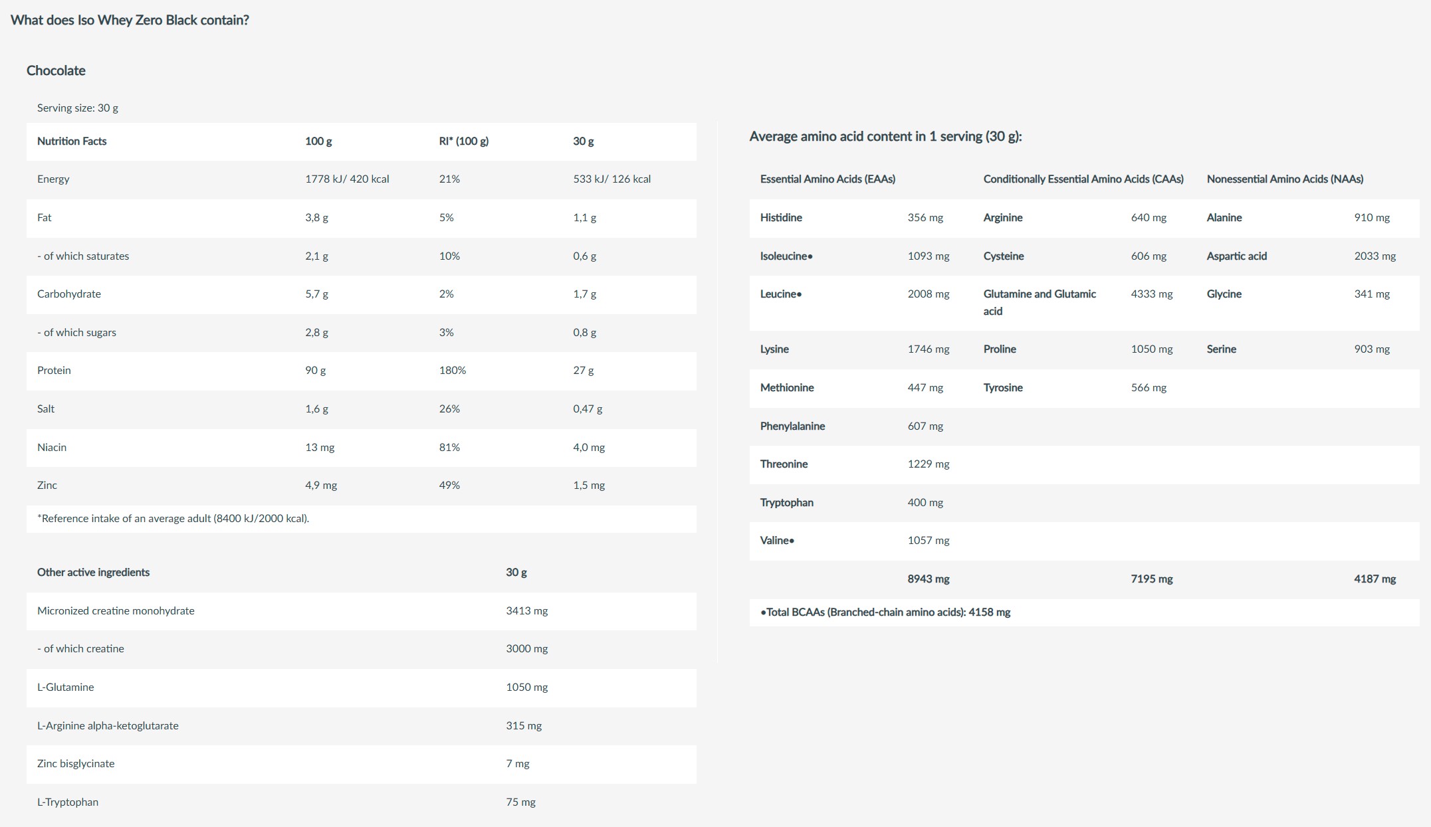Screen dimensions: 1431x827
Task: Click the reference intake footnote text
Action: click(173, 518)
